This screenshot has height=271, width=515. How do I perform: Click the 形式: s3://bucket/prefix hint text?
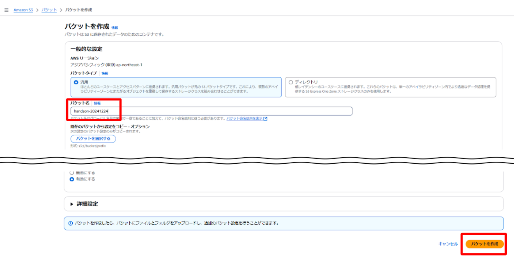coord(88,146)
